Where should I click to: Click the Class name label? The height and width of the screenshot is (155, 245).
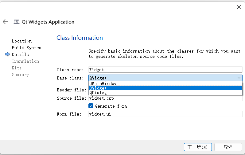tap(70, 70)
